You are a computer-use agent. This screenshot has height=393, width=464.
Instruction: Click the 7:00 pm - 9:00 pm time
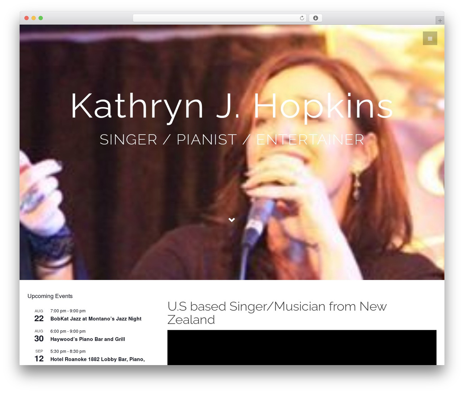(68, 311)
